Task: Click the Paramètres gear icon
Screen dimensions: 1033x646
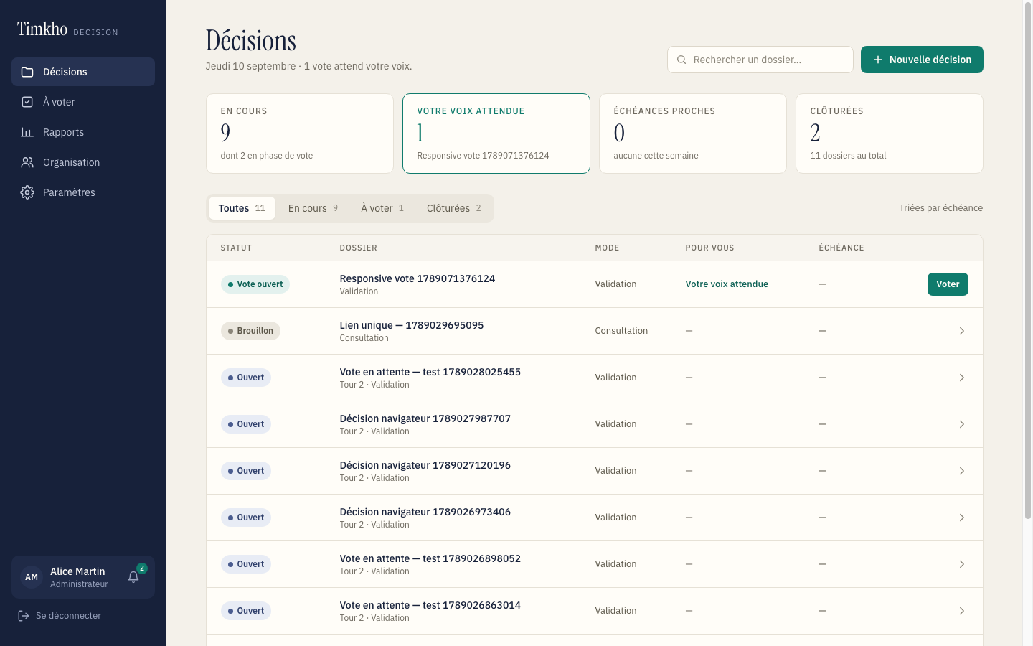Action: 27,192
